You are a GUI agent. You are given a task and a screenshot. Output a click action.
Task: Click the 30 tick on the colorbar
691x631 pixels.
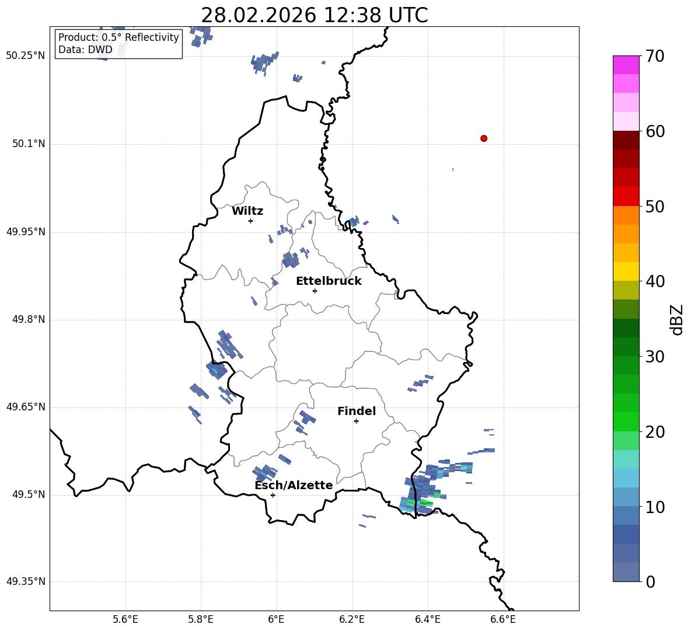coord(654,357)
